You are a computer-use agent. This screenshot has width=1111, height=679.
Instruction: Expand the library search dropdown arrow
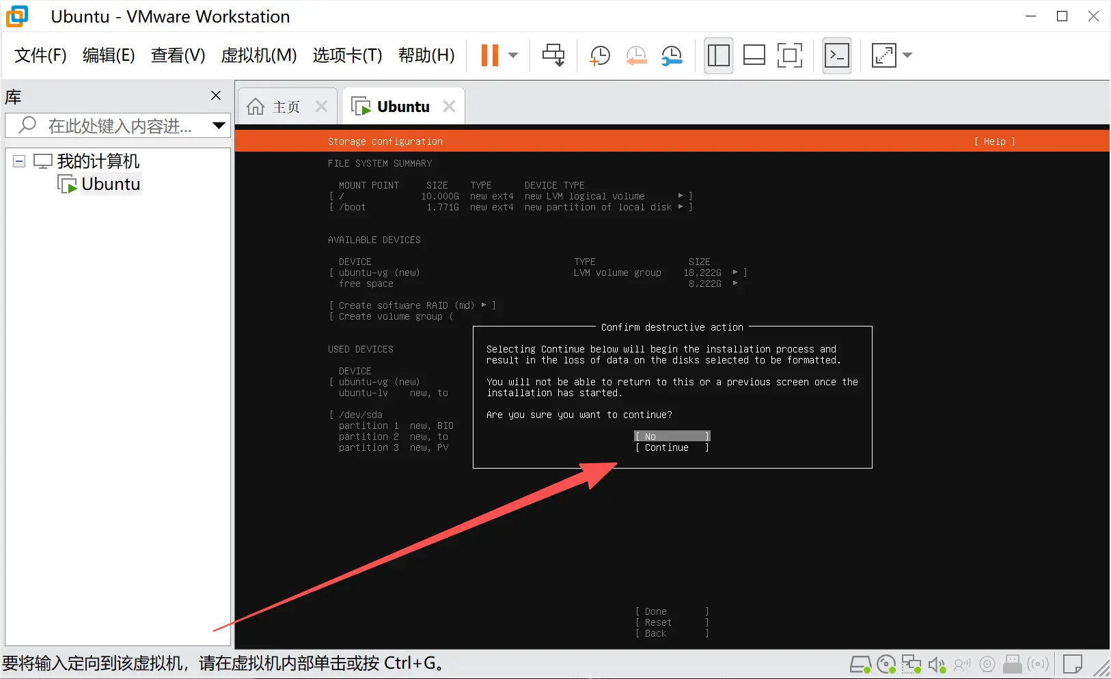[219, 126]
